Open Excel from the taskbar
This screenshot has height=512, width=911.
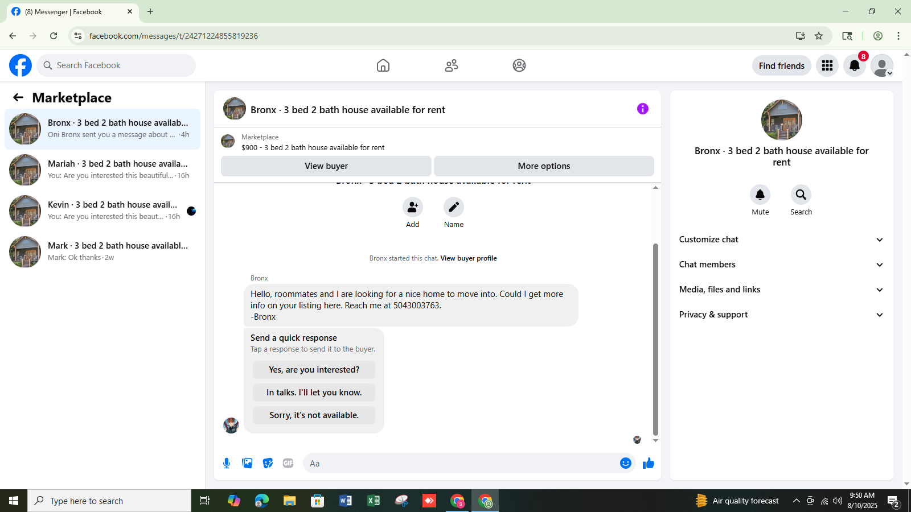(x=374, y=501)
